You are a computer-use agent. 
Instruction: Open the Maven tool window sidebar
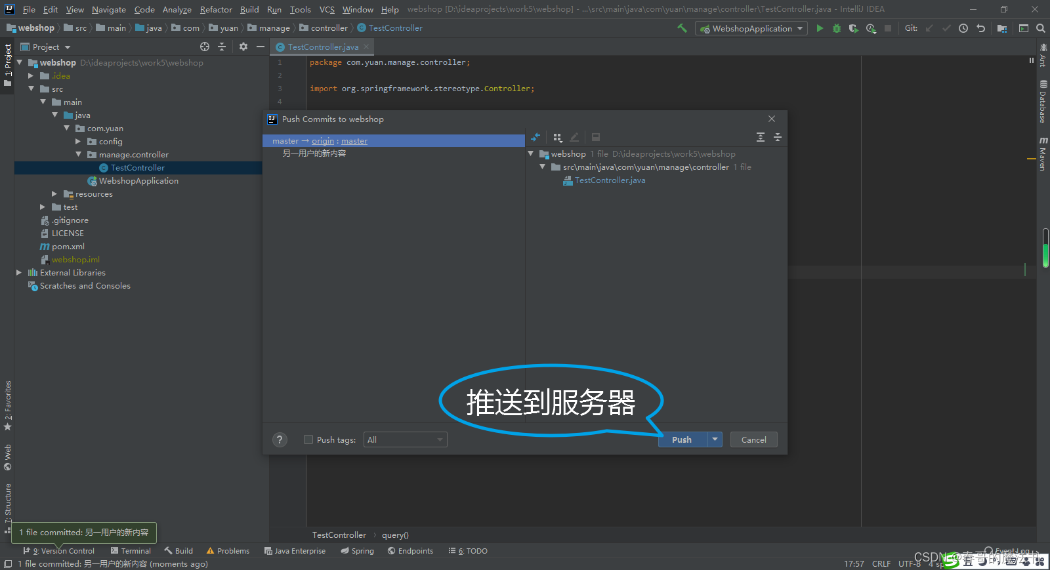(x=1043, y=154)
